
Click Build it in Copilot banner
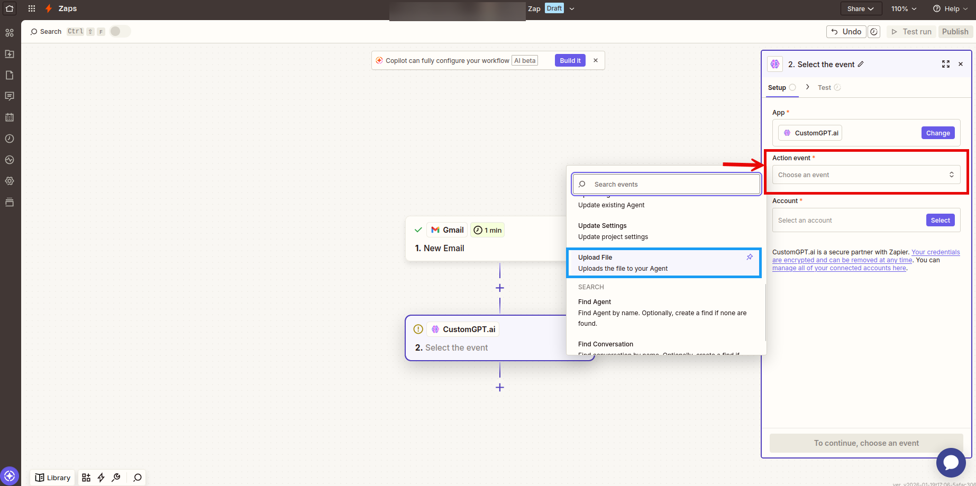point(570,60)
